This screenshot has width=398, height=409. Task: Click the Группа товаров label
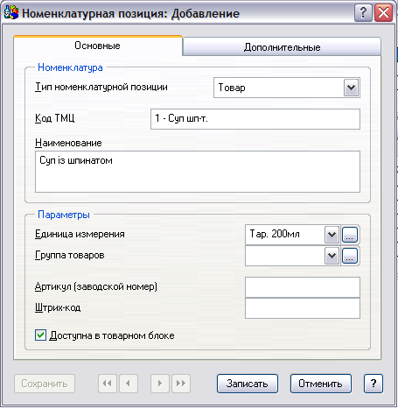pos(70,255)
